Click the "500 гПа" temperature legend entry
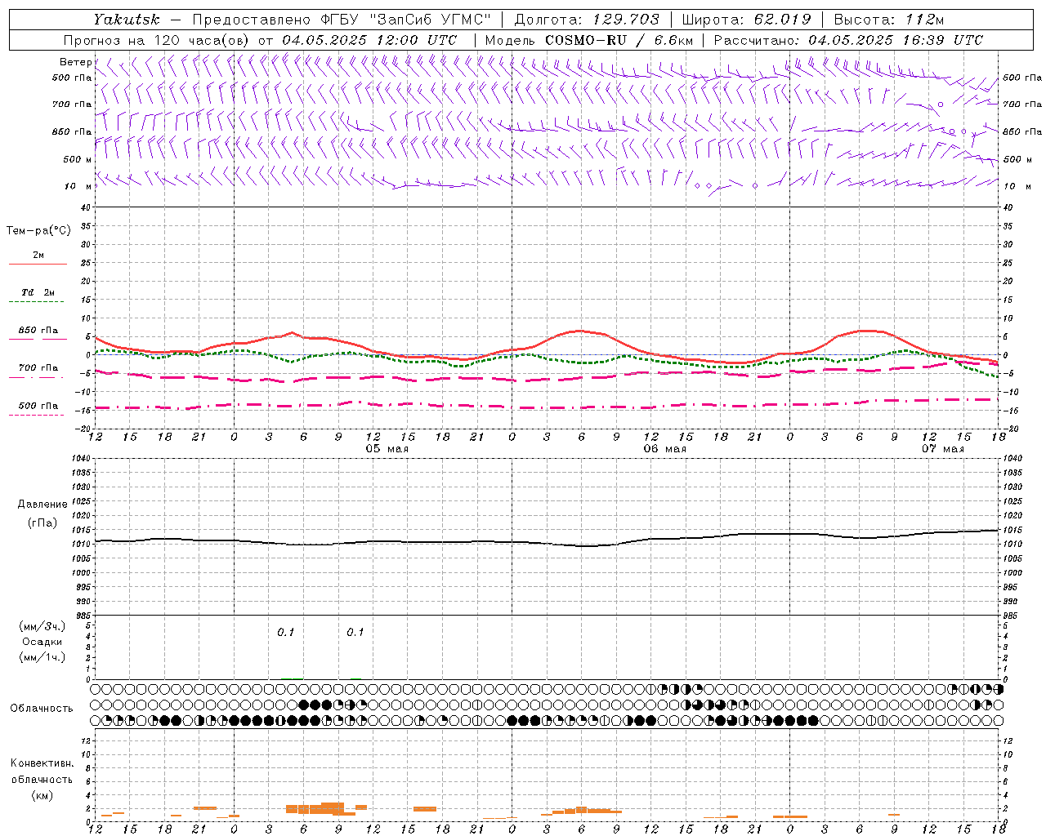Image resolution: width=1046 pixels, height=836 pixels. (38, 406)
